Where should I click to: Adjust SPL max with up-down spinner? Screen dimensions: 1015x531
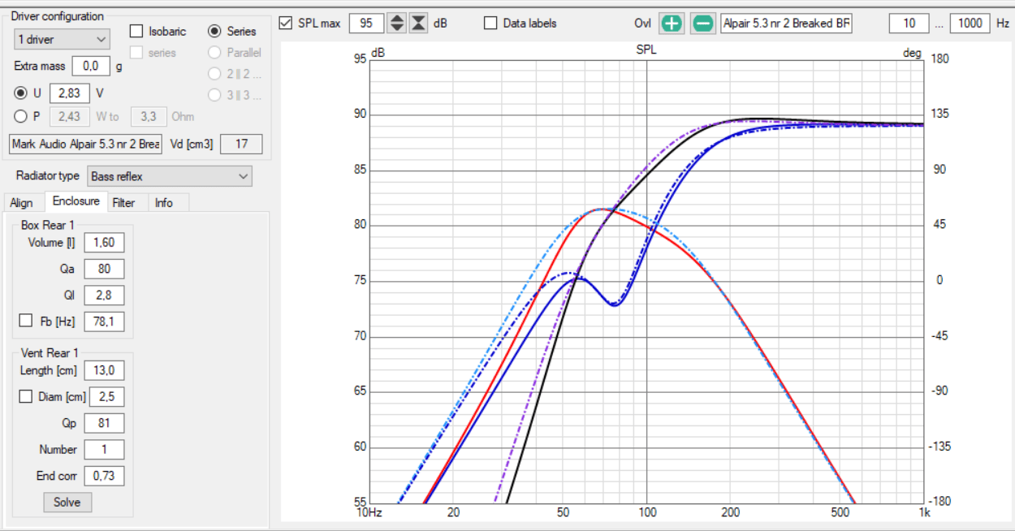396,24
